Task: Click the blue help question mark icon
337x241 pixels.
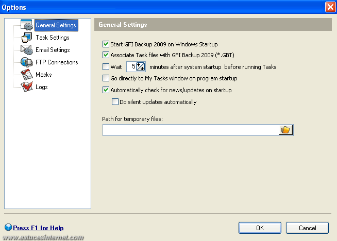Action: pyautogui.click(x=8, y=227)
